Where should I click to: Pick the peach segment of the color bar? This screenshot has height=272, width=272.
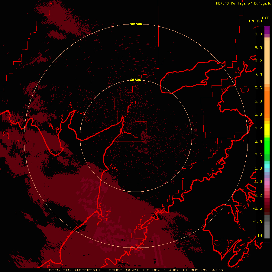[x=267, y=63]
